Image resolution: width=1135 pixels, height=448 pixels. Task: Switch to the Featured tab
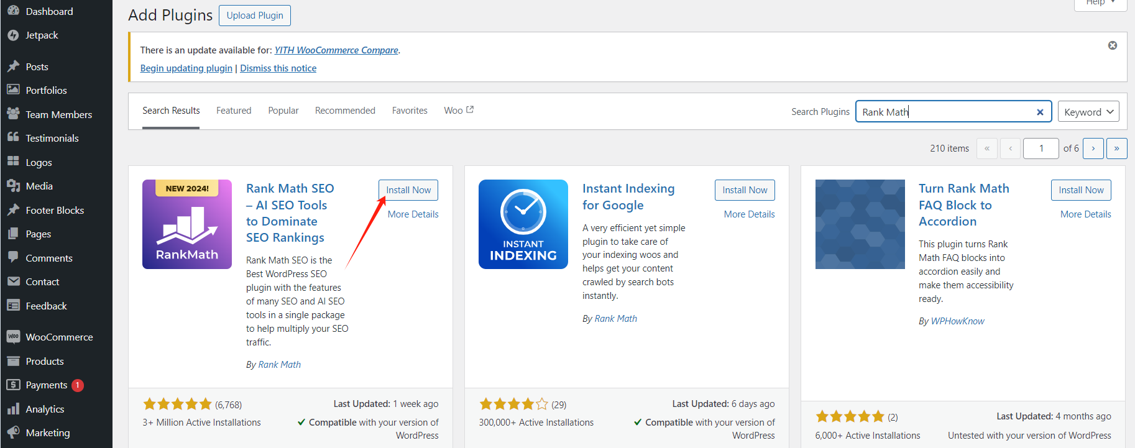pyautogui.click(x=234, y=111)
